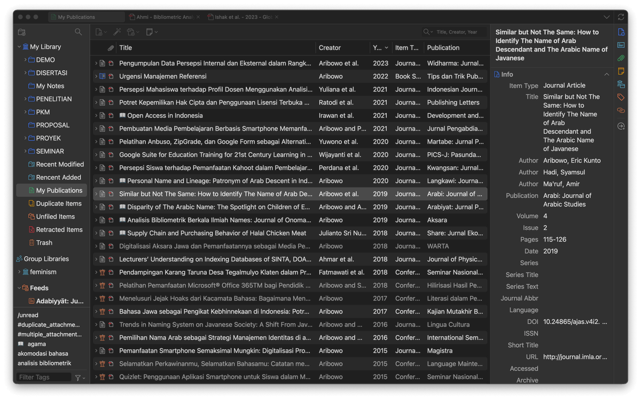Select the Trends in Naming System row
Screen dimensions: 641x400
pyautogui.click(x=291, y=324)
